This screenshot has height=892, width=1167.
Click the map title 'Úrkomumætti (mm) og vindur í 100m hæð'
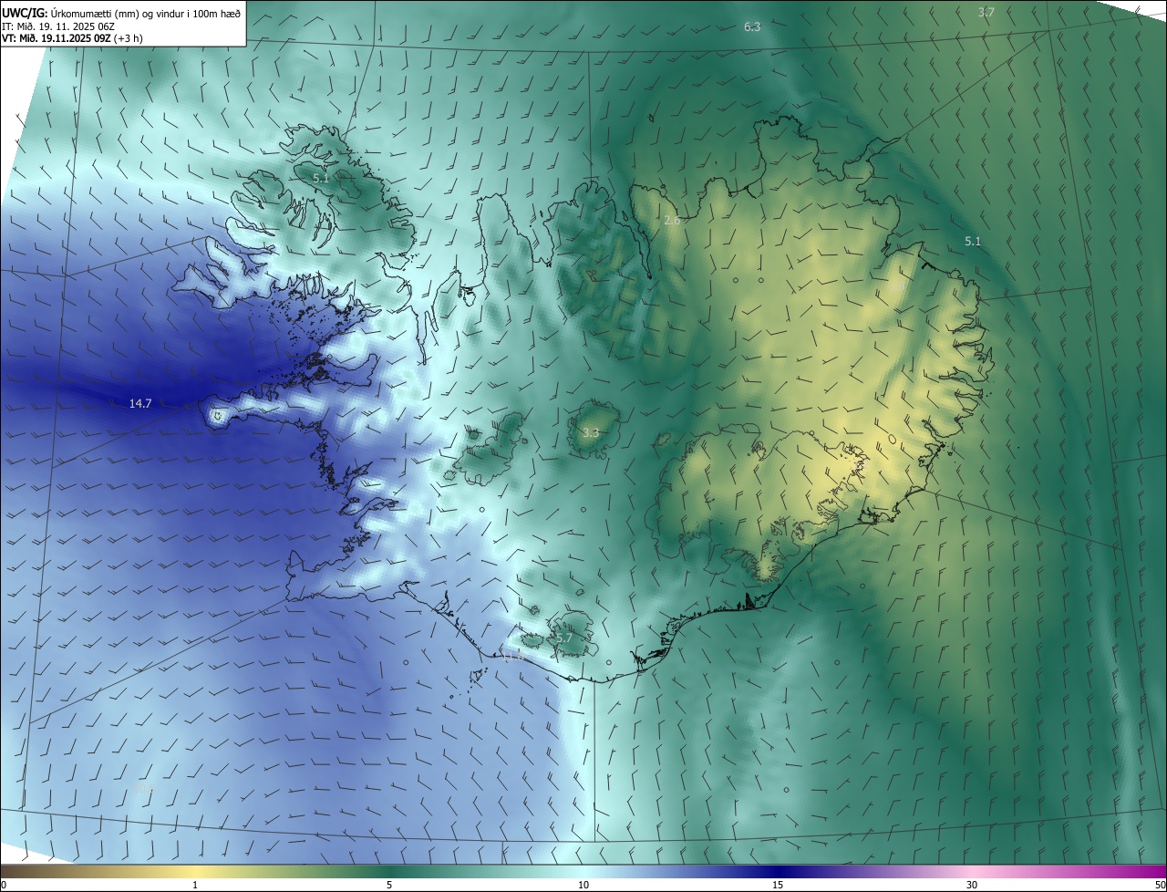146,14
